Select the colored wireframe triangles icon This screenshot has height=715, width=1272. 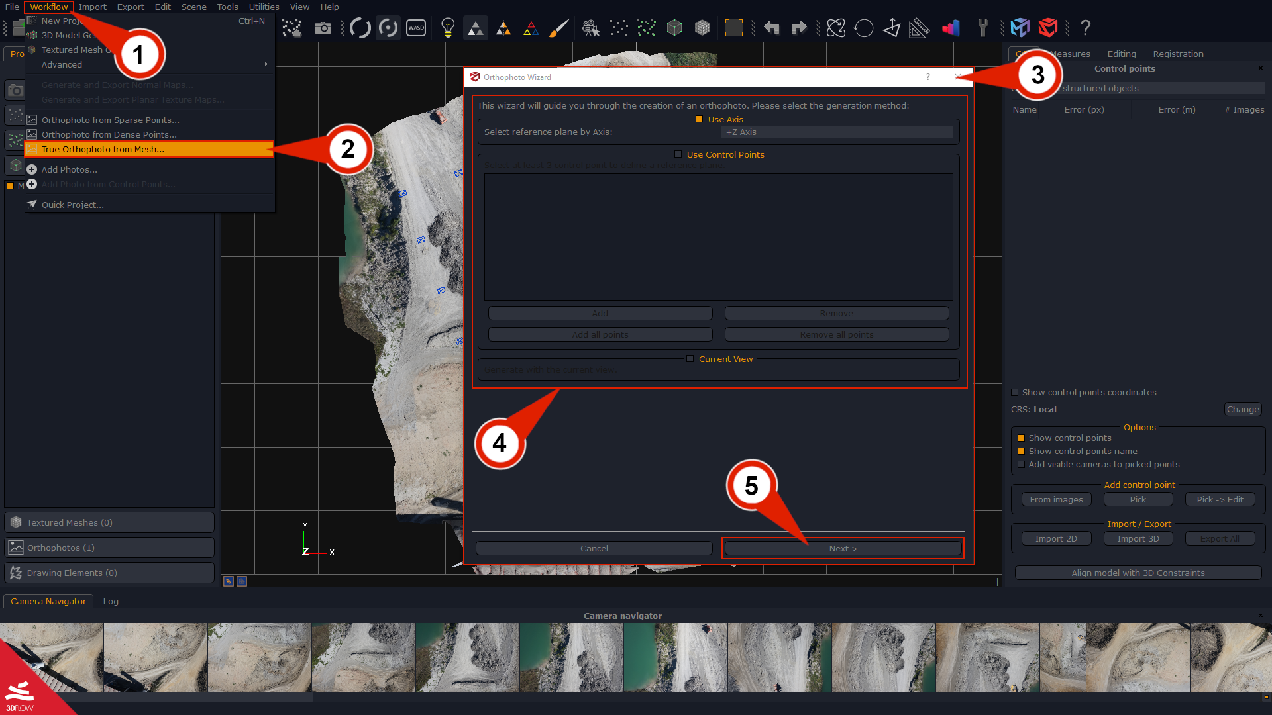coord(531,28)
